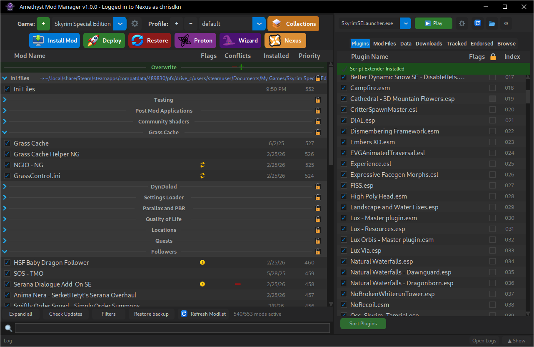Click the circle-slash icon in the top right

(x=506, y=23)
